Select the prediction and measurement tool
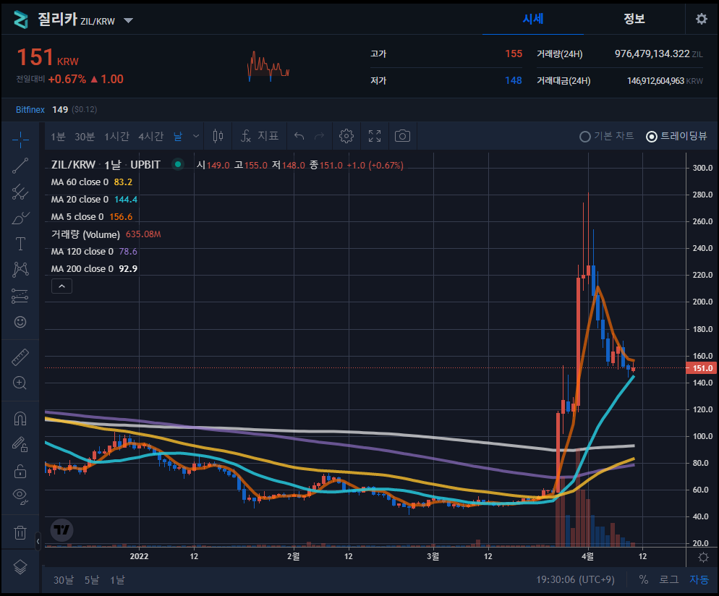This screenshot has height=596, width=719. point(20,296)
